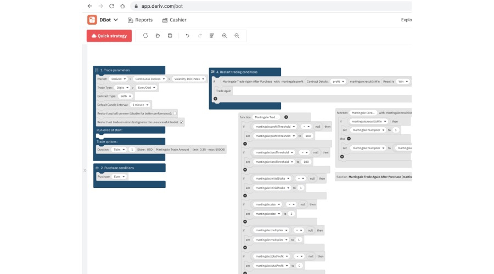
Task: Click the DBot logo icon
Action: tap(92, 20)
